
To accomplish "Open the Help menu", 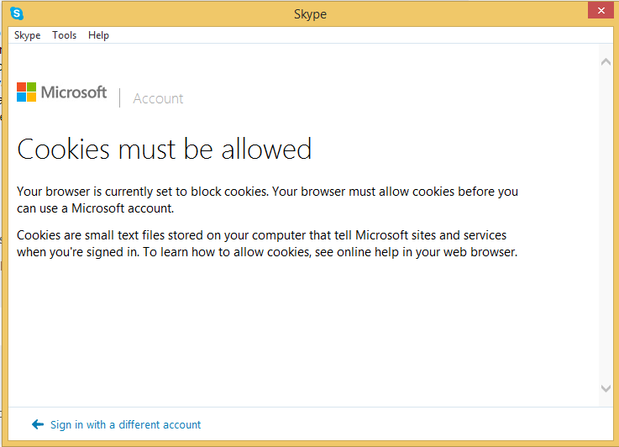I will coord(98,35).
